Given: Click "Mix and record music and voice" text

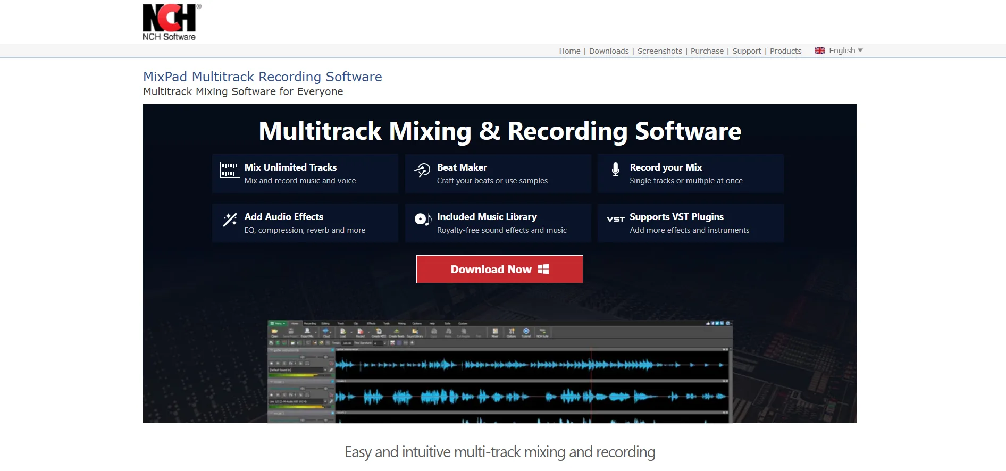Looking at the screenshot, I should tap(300, 181).
